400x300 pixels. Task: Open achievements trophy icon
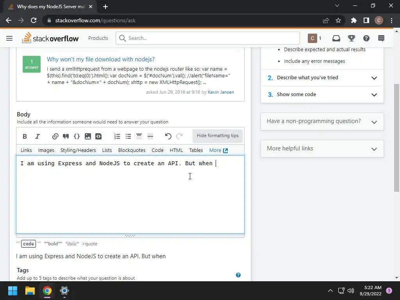352,38
